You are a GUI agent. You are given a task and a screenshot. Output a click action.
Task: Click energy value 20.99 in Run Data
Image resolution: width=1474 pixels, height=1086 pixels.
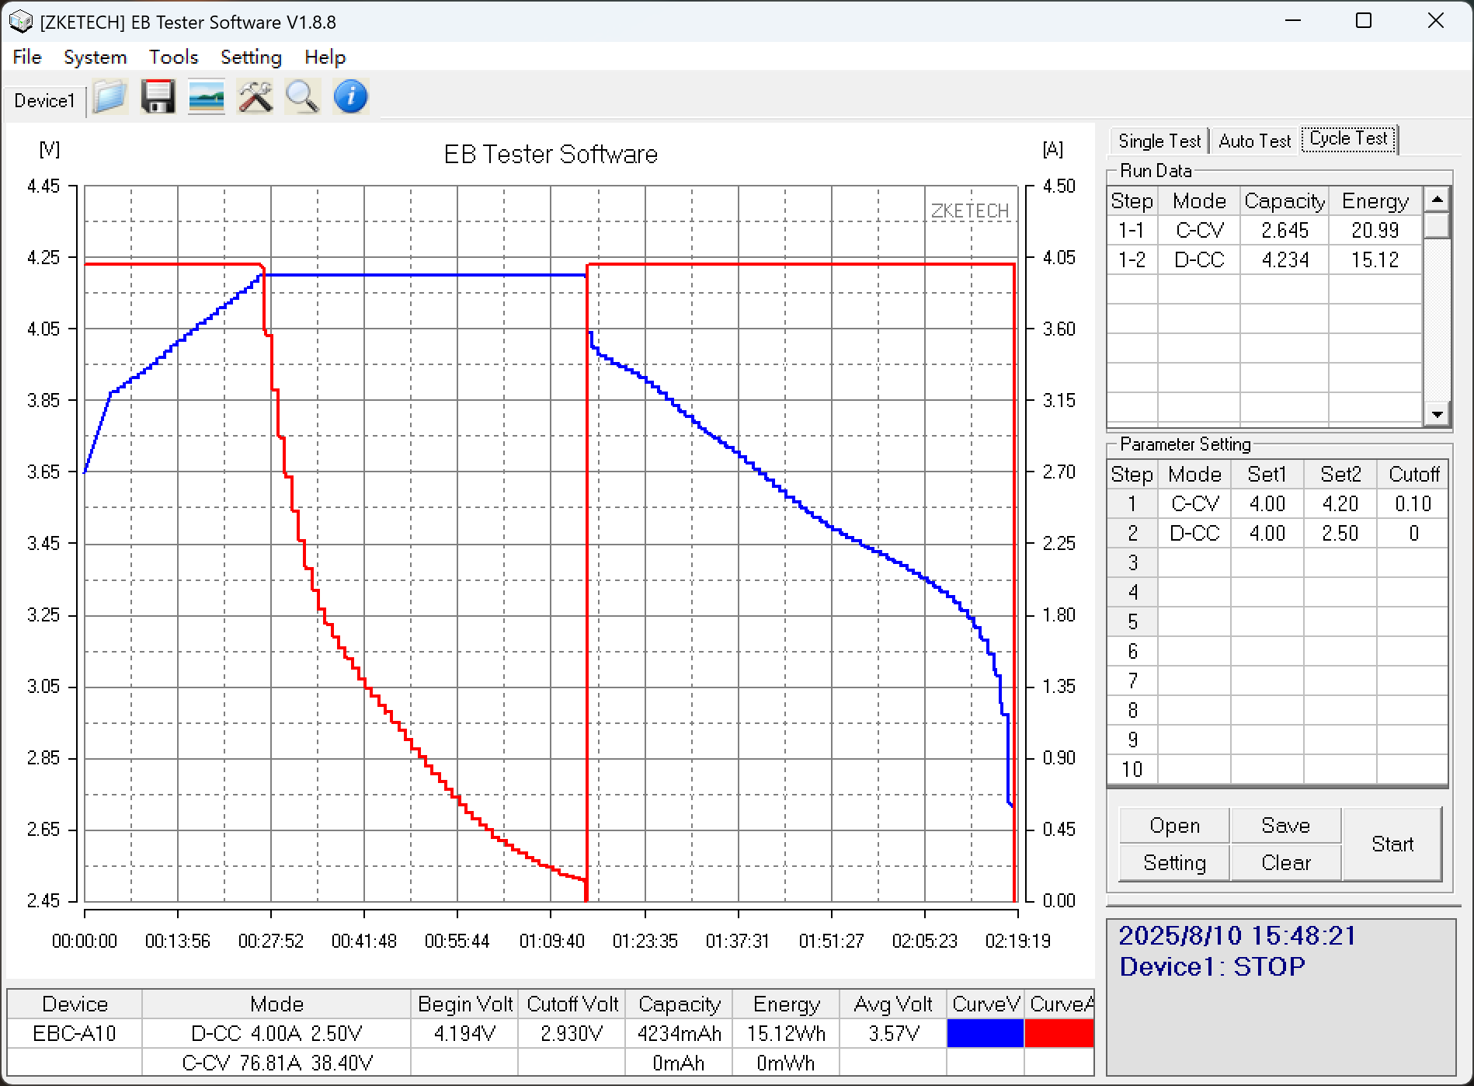[x=1375, y=231]
